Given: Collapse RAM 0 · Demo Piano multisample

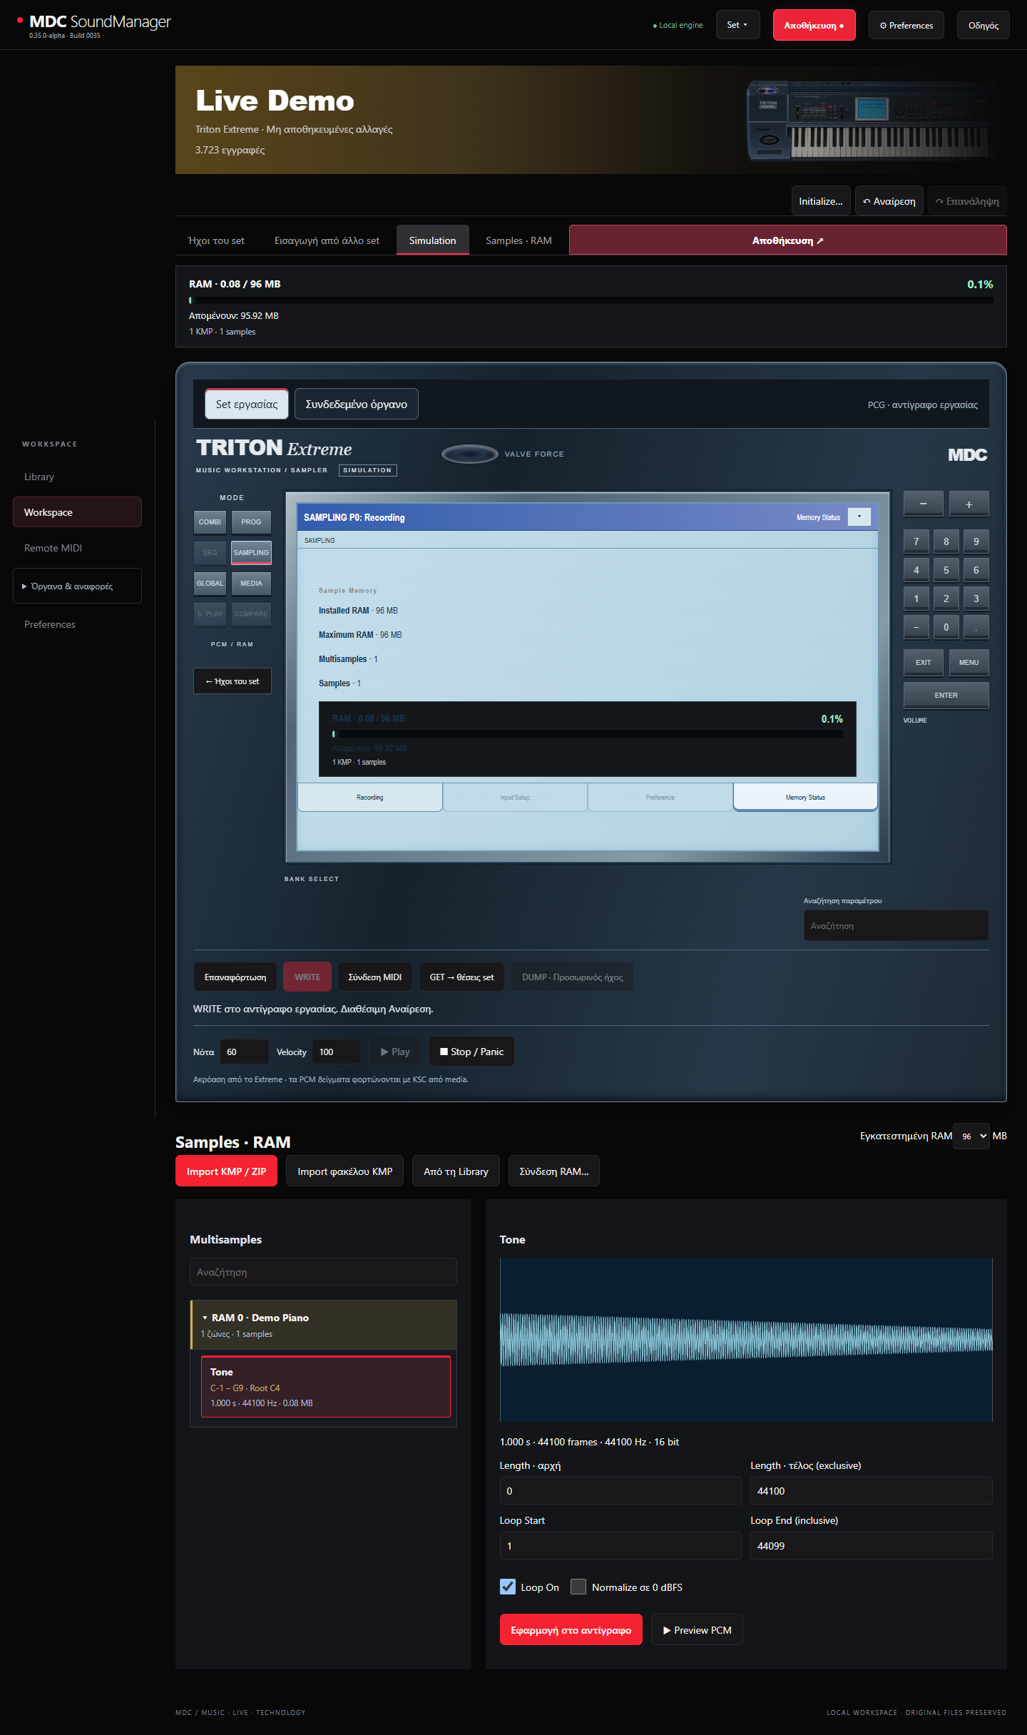Looking at the screenshot, I should click(324, 1324).
